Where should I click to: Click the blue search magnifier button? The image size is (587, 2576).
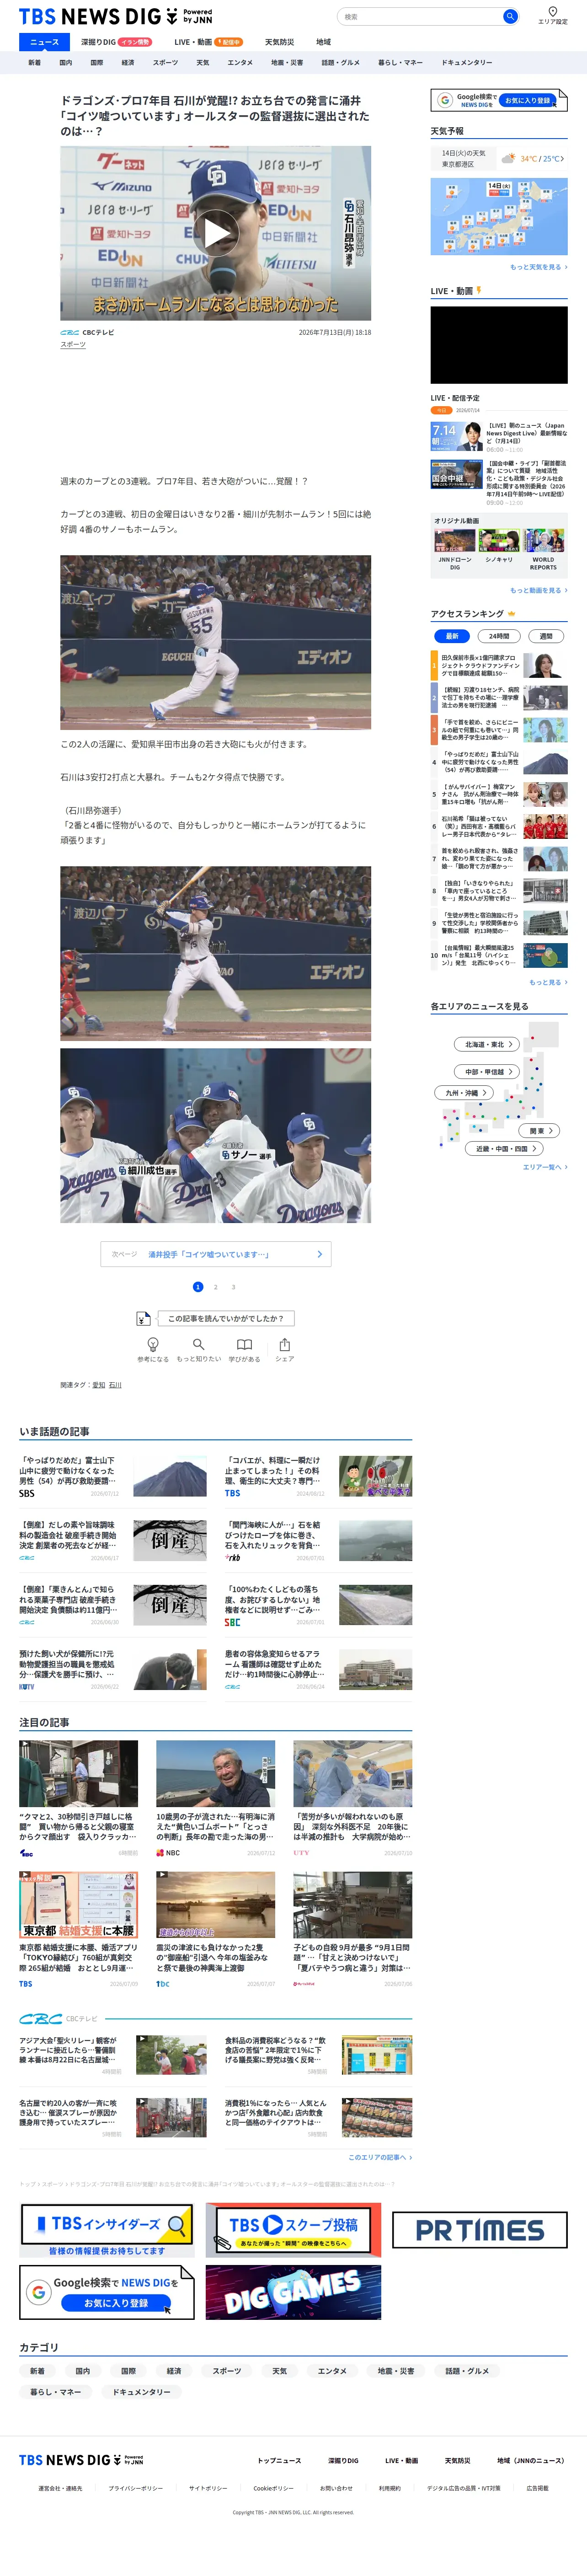point(510,16)
